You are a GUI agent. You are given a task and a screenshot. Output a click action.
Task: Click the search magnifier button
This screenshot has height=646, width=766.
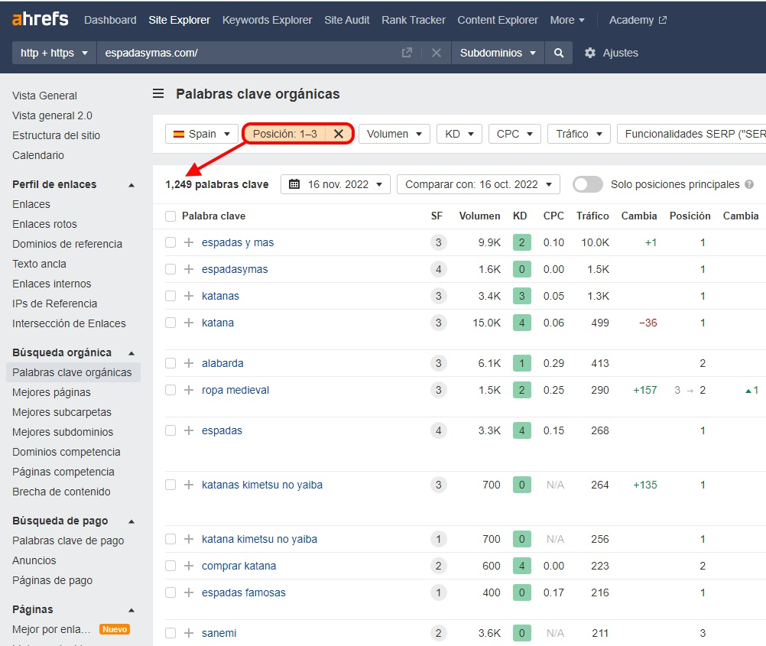tap(559, 53)
